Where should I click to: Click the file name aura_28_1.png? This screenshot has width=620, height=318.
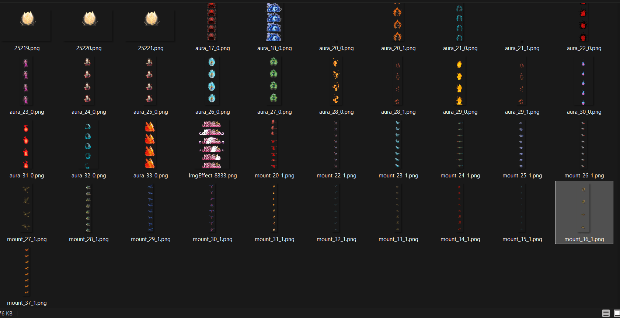point(398,112)
